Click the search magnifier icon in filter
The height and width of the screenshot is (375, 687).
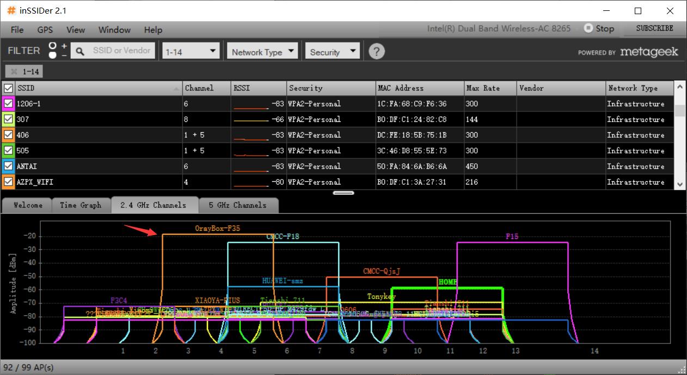tap(80, 51)
